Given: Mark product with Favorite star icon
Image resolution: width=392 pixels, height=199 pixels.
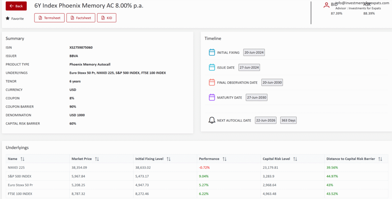Looking at the screenshot, I should tap(8, 18).
